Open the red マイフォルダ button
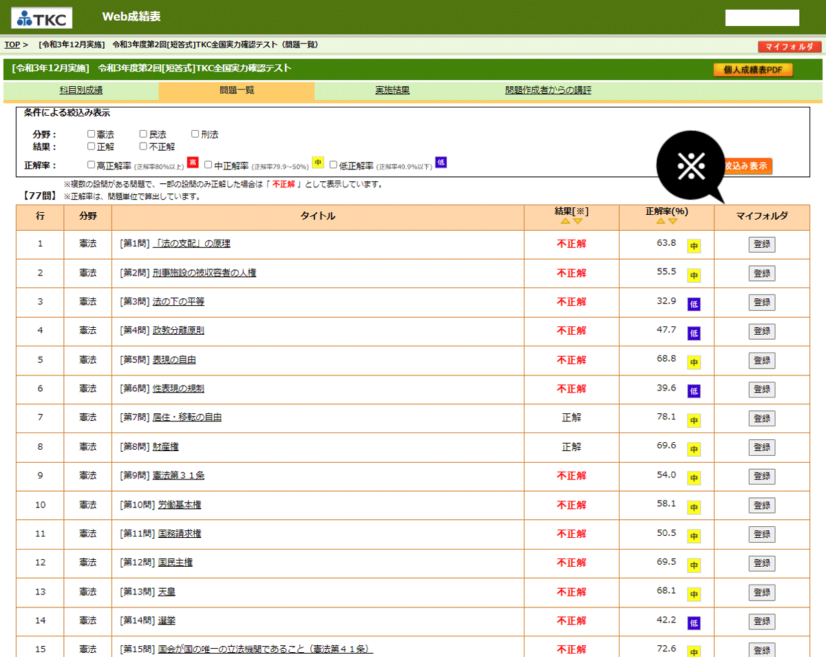 point(790,47)
